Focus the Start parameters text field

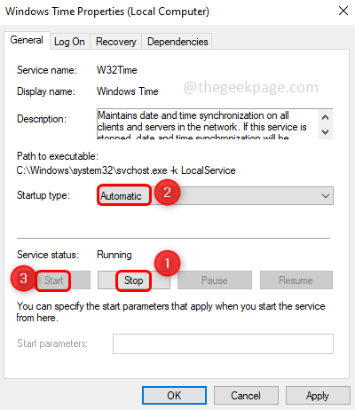(223, 343)
